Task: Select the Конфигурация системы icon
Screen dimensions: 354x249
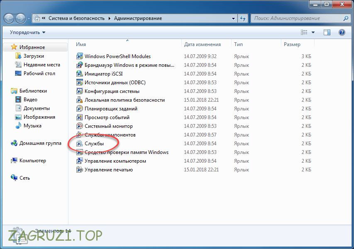Action: (x=79, y=91)
